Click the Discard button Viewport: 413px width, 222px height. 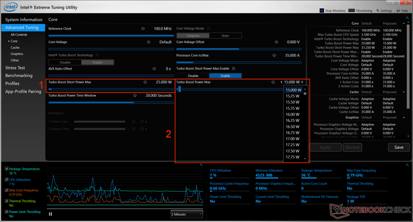[x=352, y=147]
